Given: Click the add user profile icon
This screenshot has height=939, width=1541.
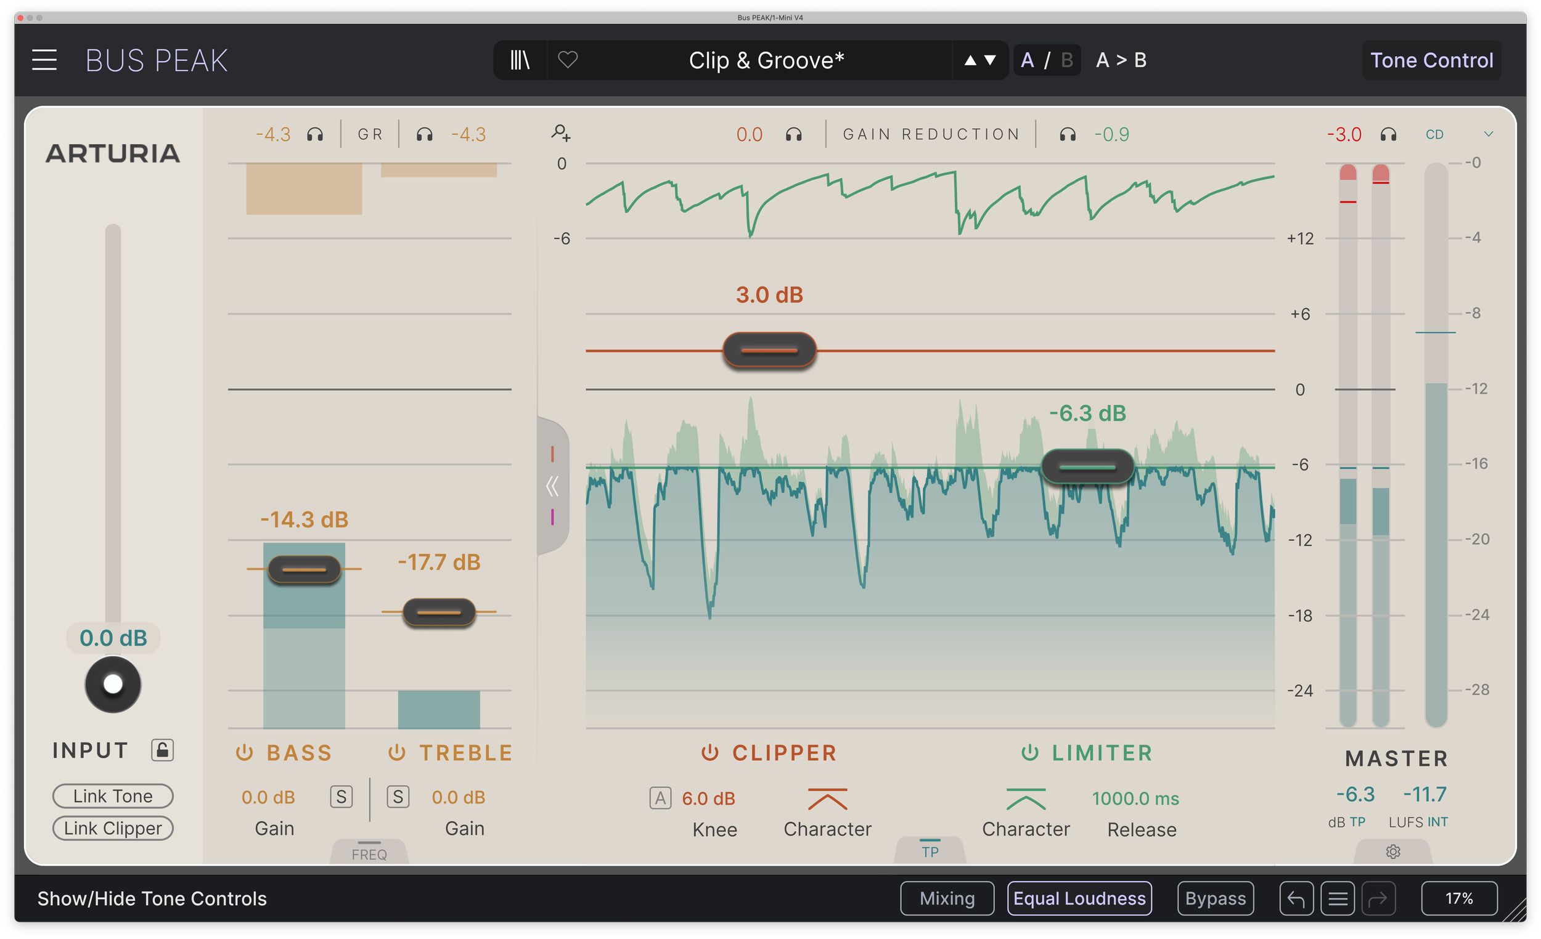Looking at the screenshot, I should tap(560, 132).
